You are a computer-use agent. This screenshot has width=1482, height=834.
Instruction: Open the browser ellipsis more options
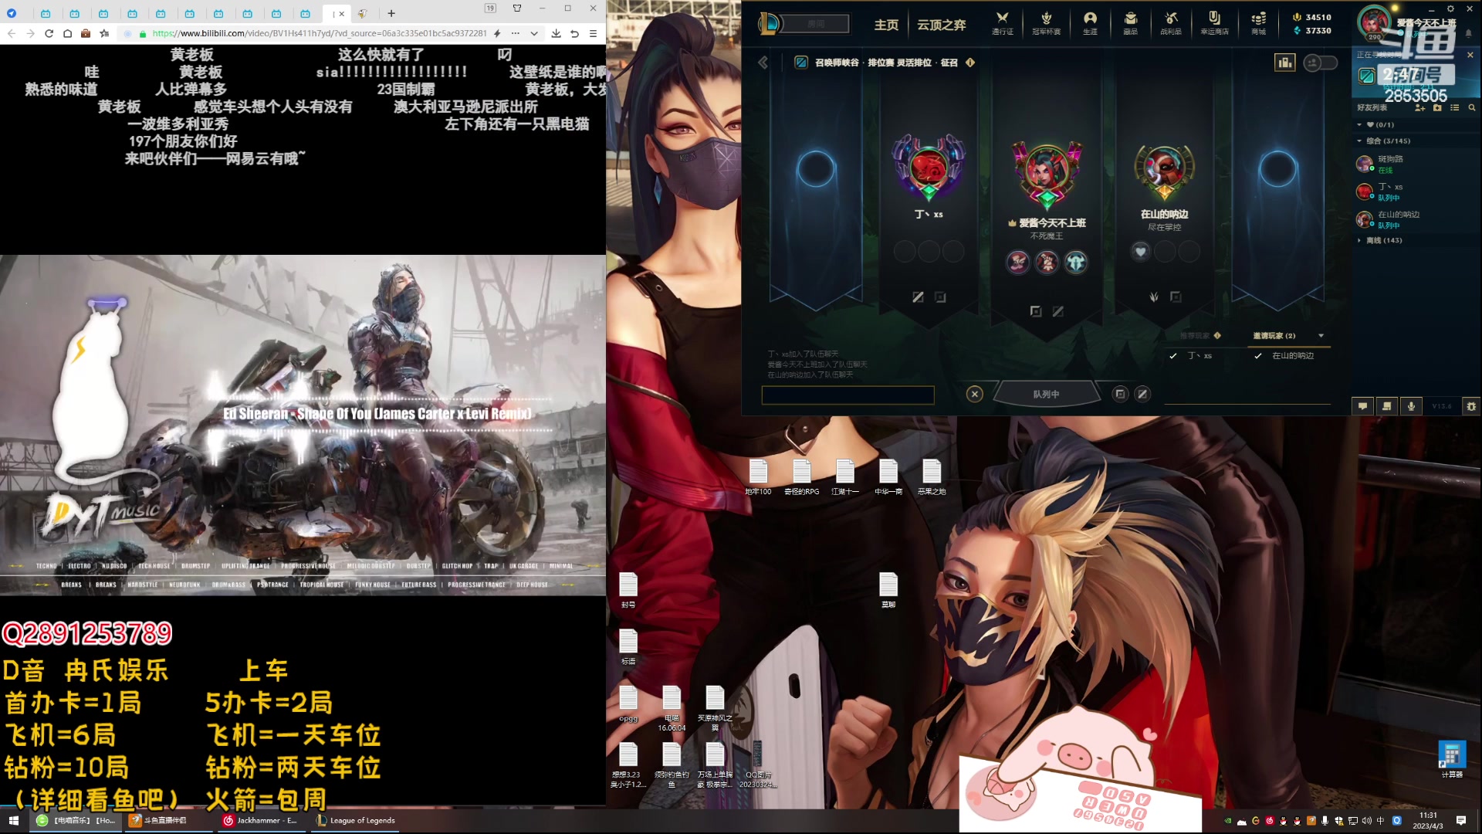(515, 33)
